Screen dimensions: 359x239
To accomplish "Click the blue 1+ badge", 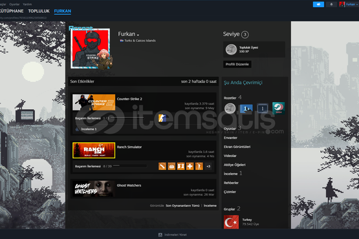I will [246, 109].
